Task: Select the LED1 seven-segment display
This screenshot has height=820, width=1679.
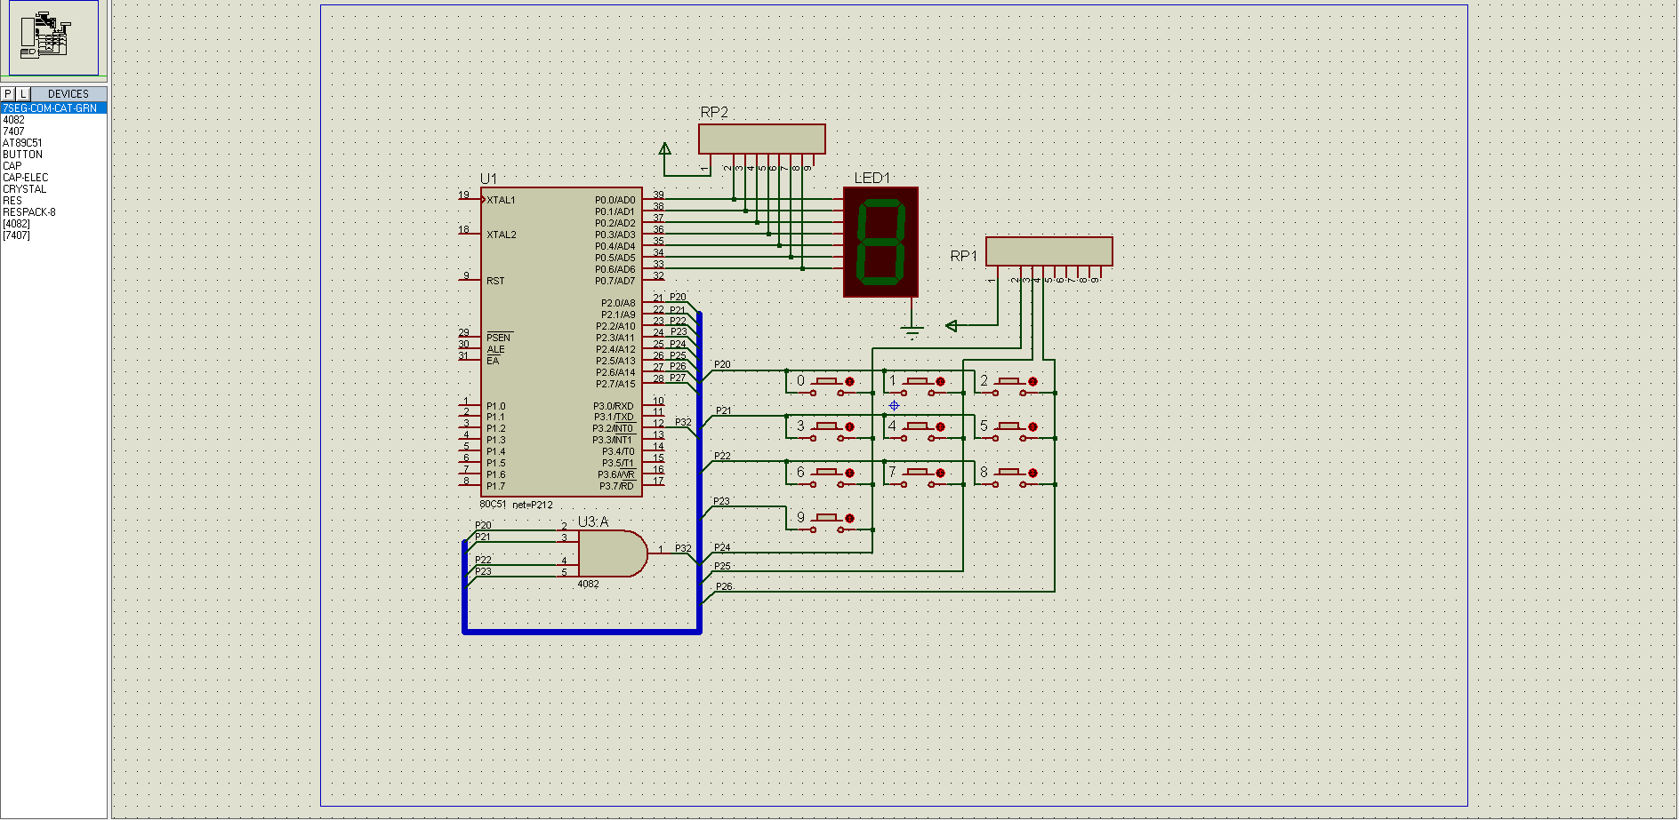Action: [880, 242]
